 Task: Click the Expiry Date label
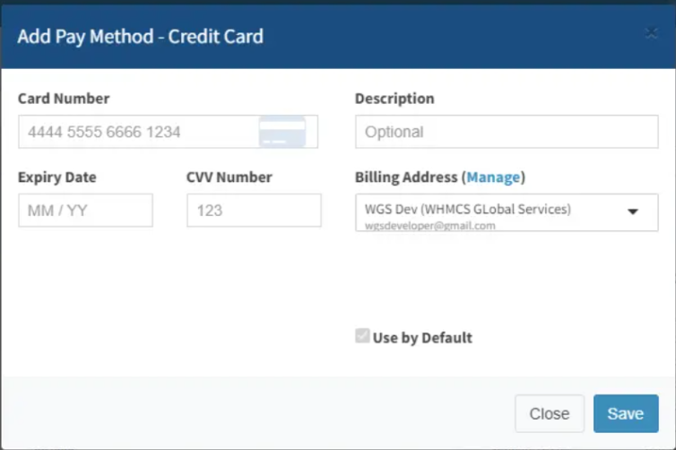(x=56, y=177)
